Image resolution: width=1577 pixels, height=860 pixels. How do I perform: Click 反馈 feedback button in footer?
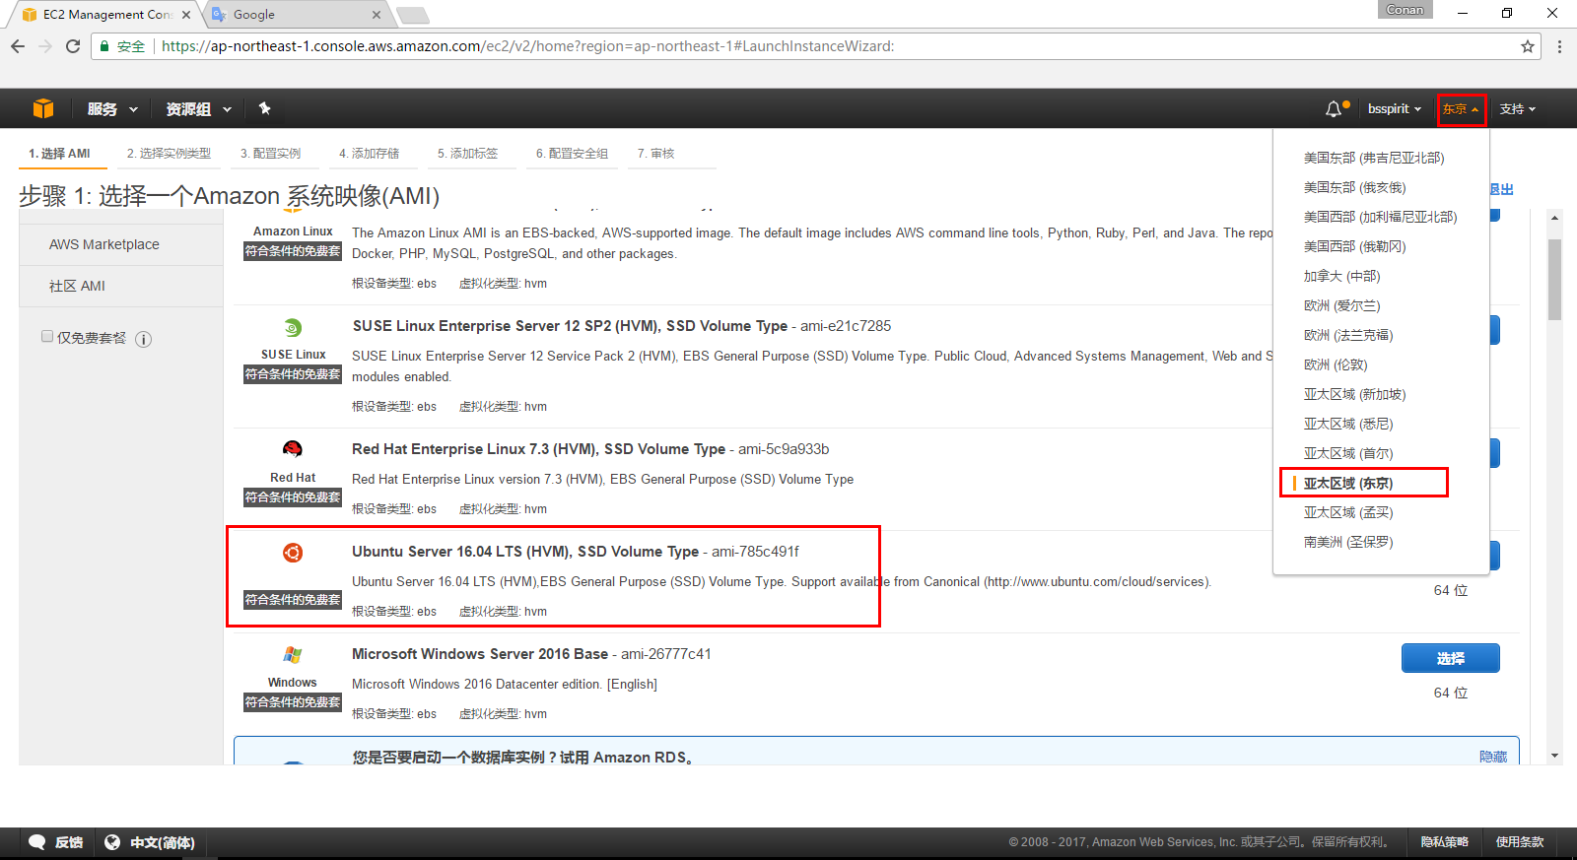click(x=56, y=842)
